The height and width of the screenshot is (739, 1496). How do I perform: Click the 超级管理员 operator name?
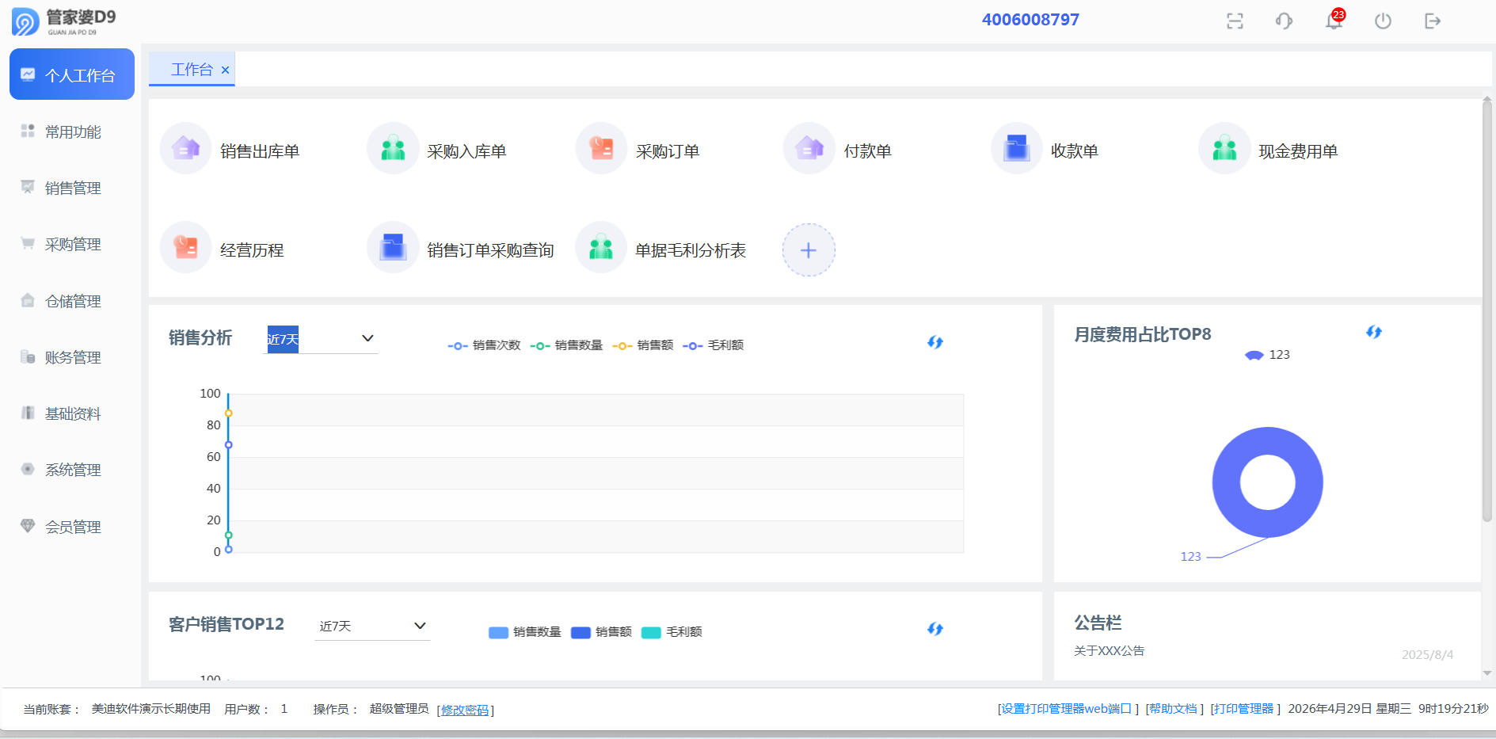(x=399, y=709)
